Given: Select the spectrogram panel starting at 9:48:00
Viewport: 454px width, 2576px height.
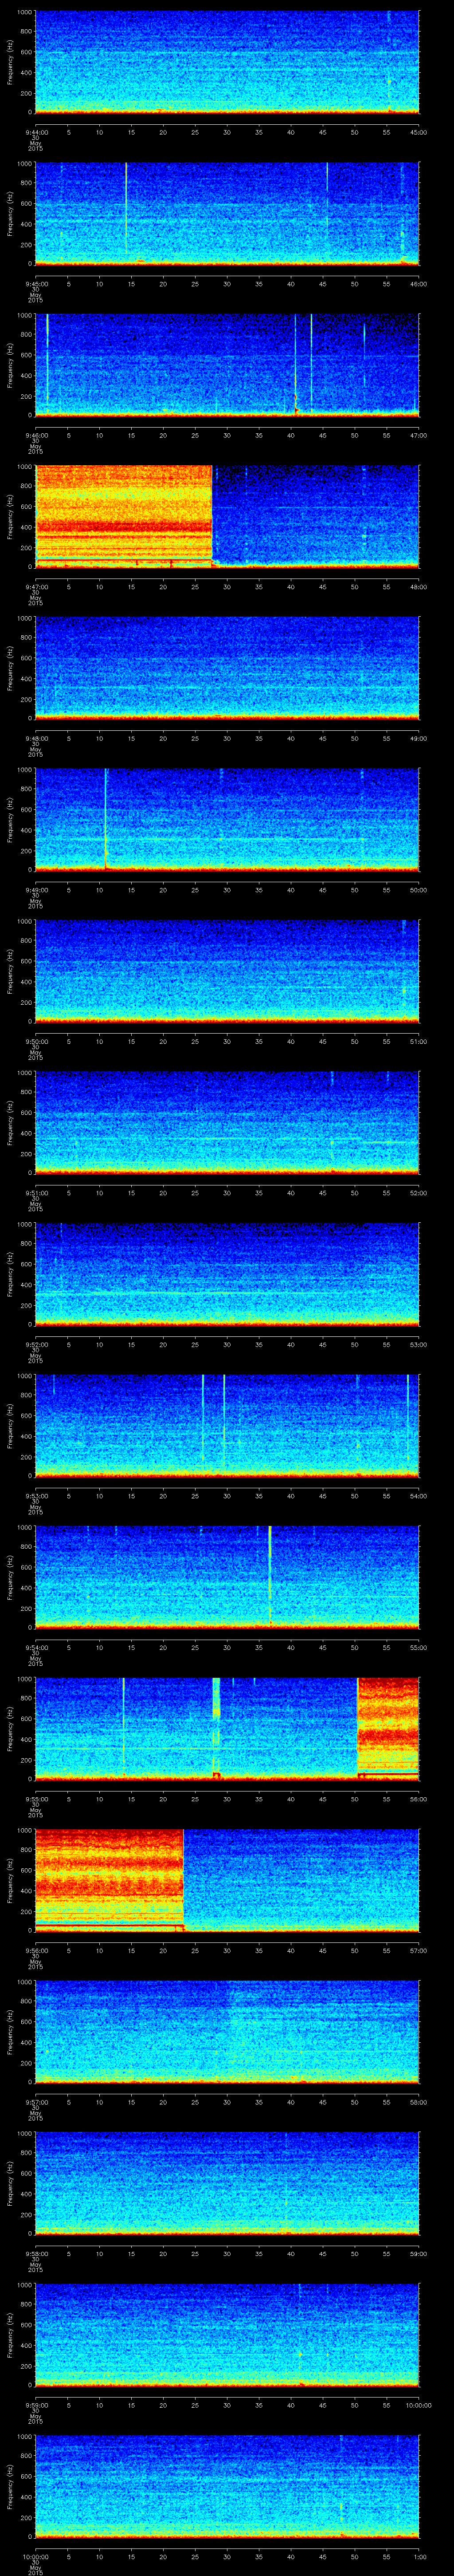Looking at the screenshot, I should point(227,668).
